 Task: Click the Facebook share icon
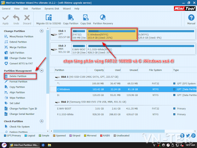182,136
